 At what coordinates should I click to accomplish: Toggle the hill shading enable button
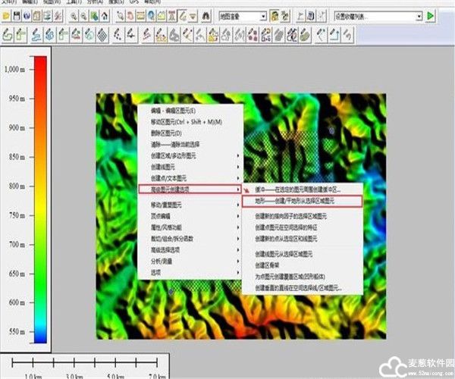pos(275,16)
